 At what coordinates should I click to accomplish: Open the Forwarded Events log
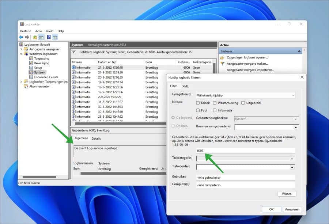click(x=46, y=77)
